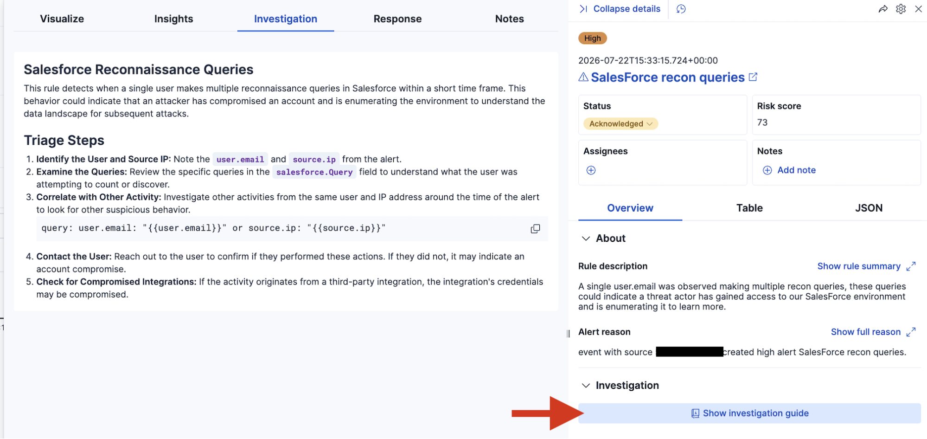Click the Assignees label
This screenshot has width=927, height=439.
tap(605, 151)
